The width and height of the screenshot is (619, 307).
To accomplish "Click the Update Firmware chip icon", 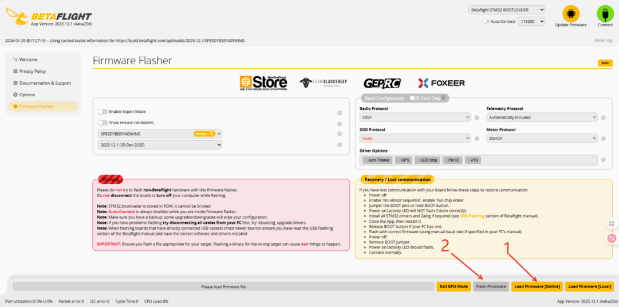I will (570, 14).
